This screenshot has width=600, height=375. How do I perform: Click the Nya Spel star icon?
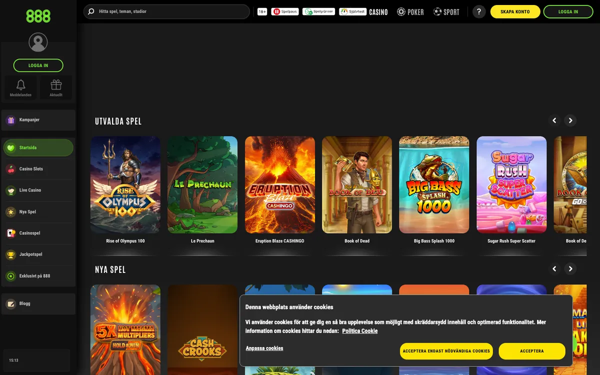[10, 212]
